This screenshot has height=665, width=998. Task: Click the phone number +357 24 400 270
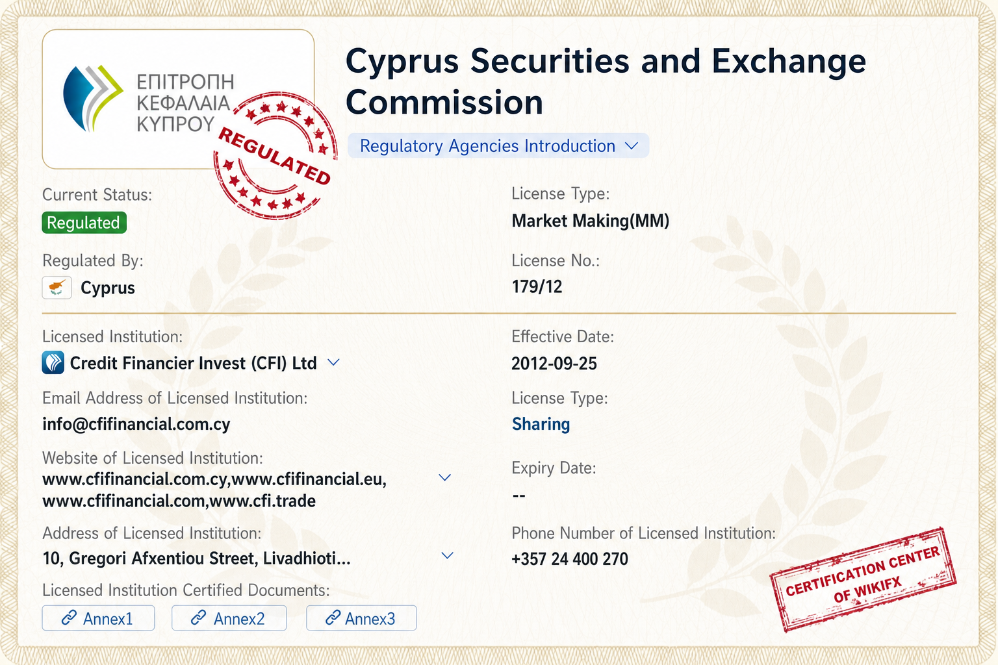(570, 558)
